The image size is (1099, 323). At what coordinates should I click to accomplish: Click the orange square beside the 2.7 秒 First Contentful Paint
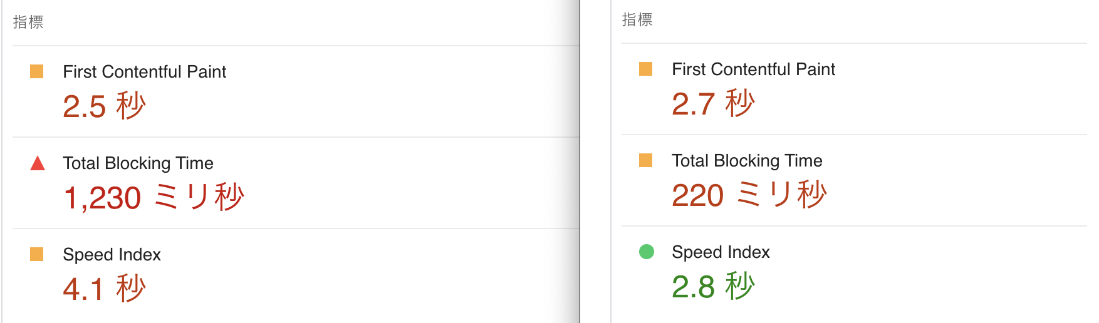[646, 69]
